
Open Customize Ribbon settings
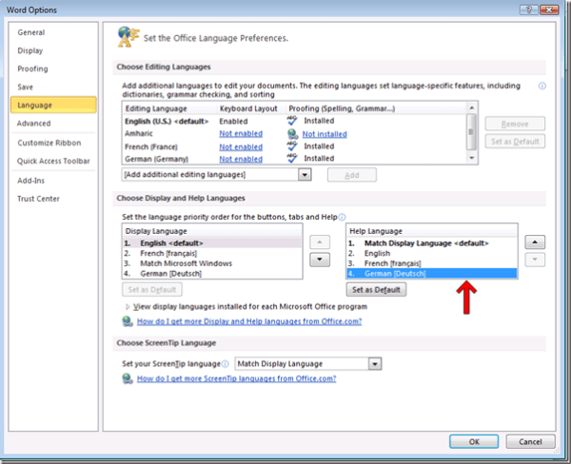[x=53, y=143]
